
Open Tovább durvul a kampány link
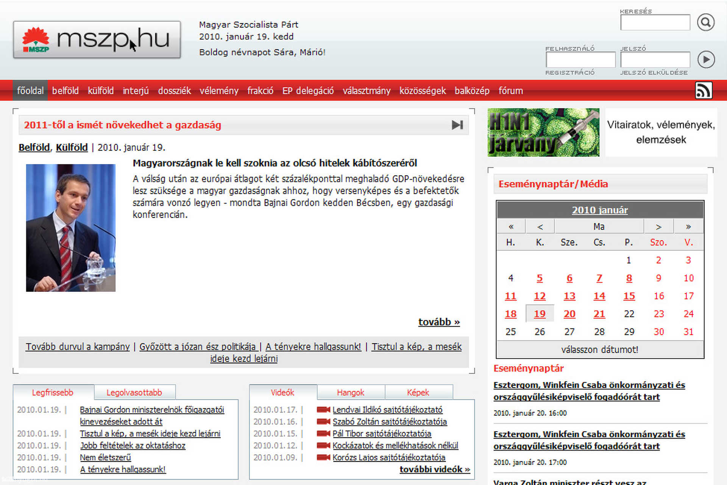click(x=78, y=347)
